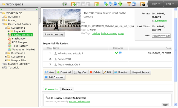Click the user icon beside Administrator, eStudio 7
Image resolution: width=178 pixels, height=108 pixels.
click(x=56, y=53)
